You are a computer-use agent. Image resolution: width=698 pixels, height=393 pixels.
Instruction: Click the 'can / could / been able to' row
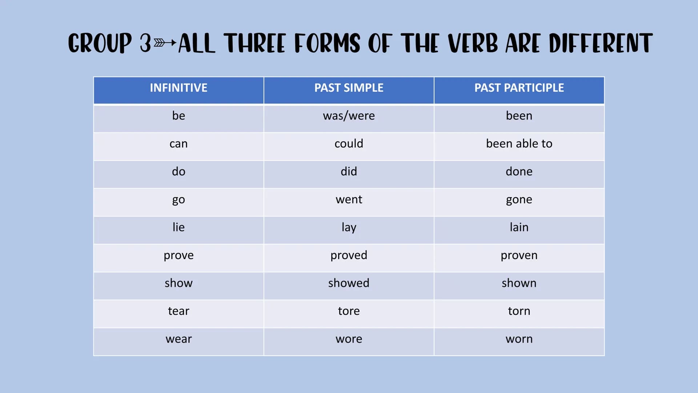coord(349,143)
